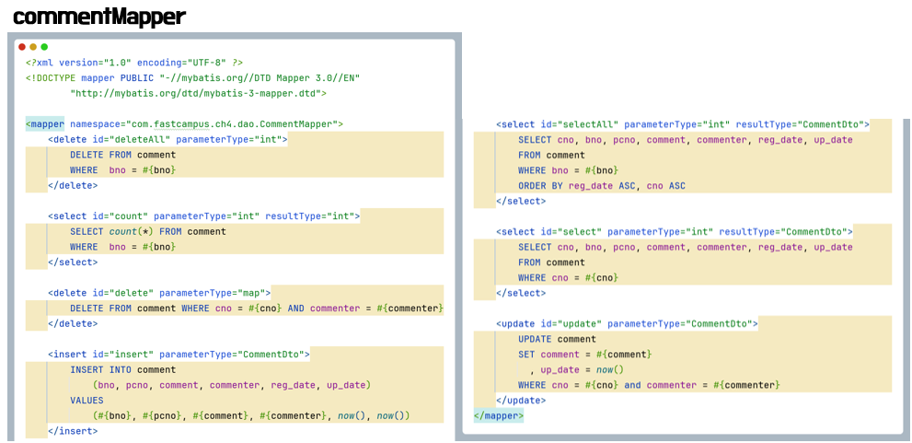The height and width of the screenshot is (443, 912).
Task: Click the mybatis-3-mapper.dtd URL line
Action: pos(199,93)
